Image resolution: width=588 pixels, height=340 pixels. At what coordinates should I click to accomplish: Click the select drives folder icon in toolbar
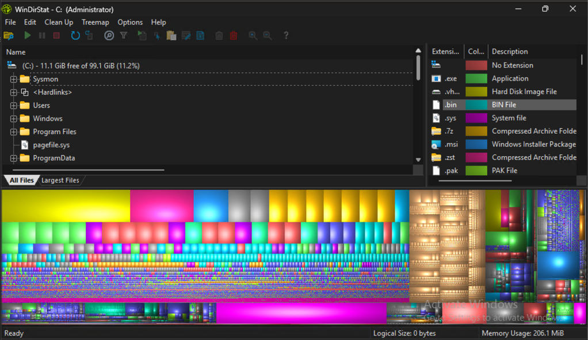tap(9, 36)
